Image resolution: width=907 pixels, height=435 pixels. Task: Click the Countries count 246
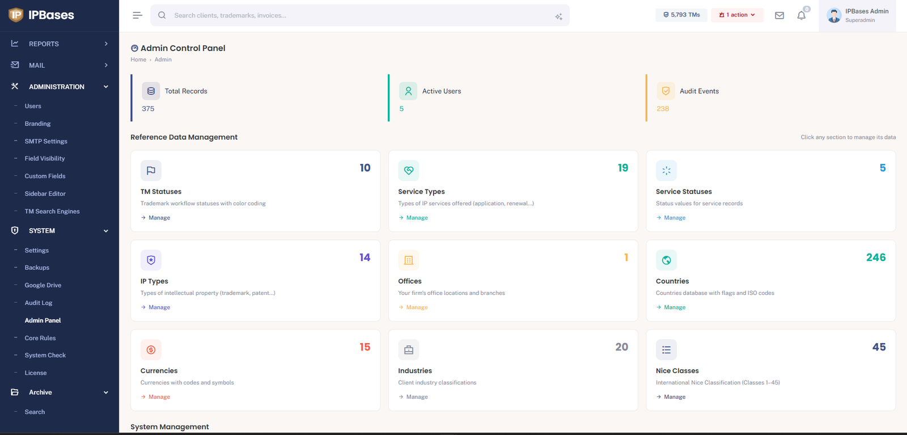(x=876, y=257)
